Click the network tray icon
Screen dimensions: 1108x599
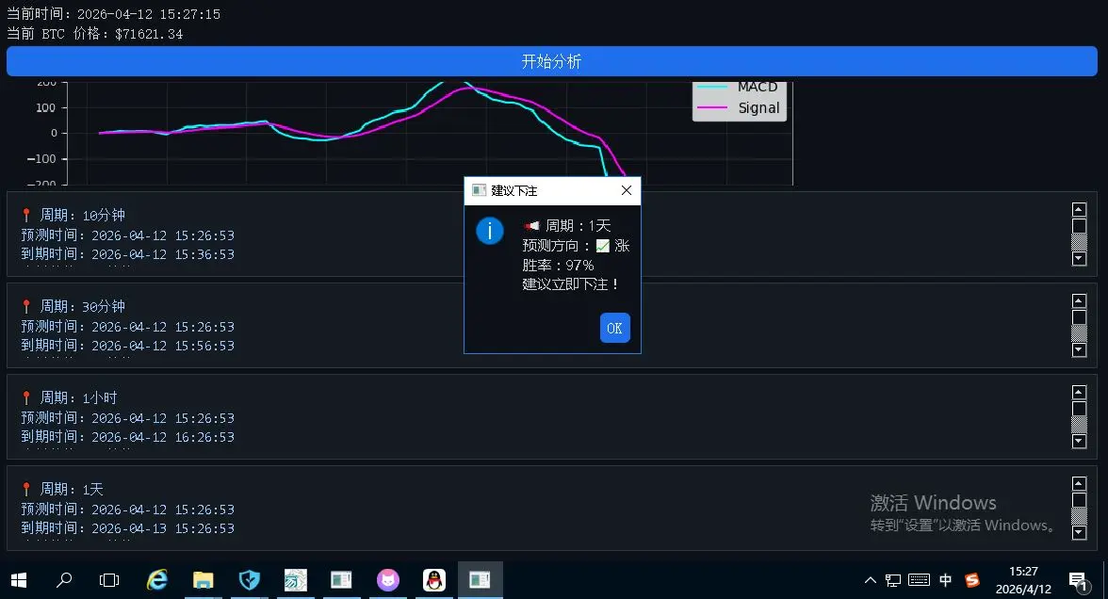pos(893,580)
